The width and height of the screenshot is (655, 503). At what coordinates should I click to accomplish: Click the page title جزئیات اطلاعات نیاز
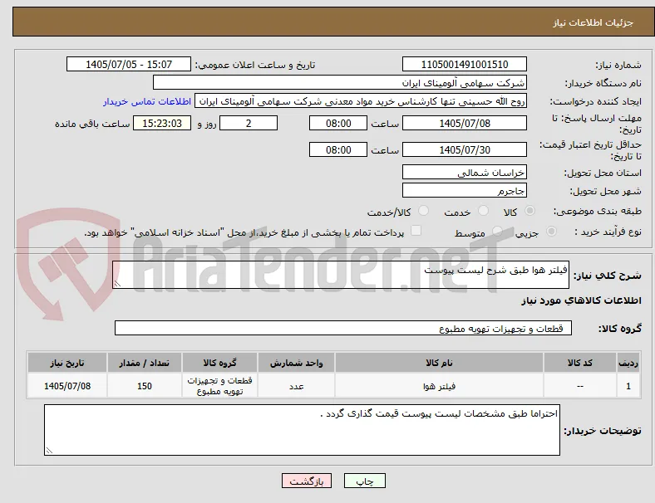(593, 22)
